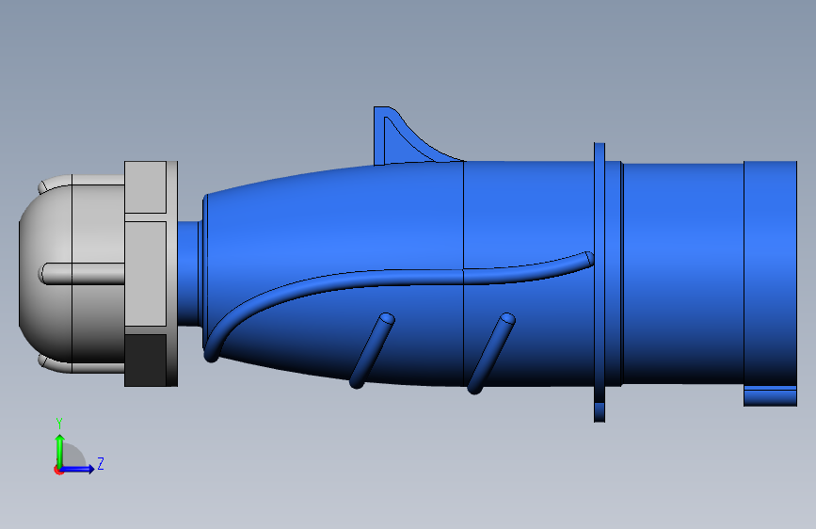Pick the fin-shaped latch on top of body

411,136
